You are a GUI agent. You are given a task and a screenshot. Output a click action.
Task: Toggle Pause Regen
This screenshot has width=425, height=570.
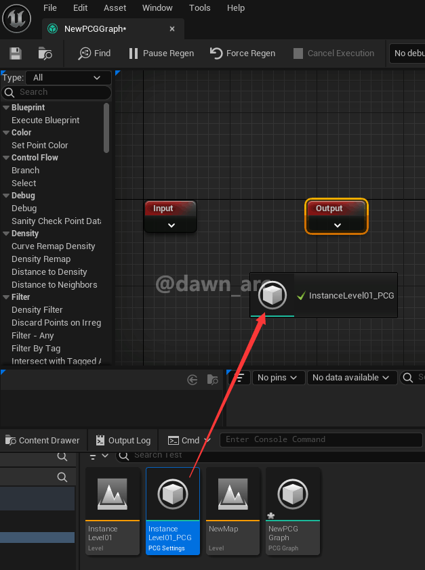[x=161, y=53]
